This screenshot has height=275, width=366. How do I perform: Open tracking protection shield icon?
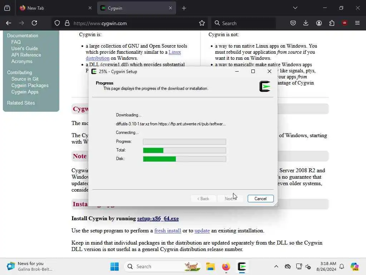pos(57,23)
